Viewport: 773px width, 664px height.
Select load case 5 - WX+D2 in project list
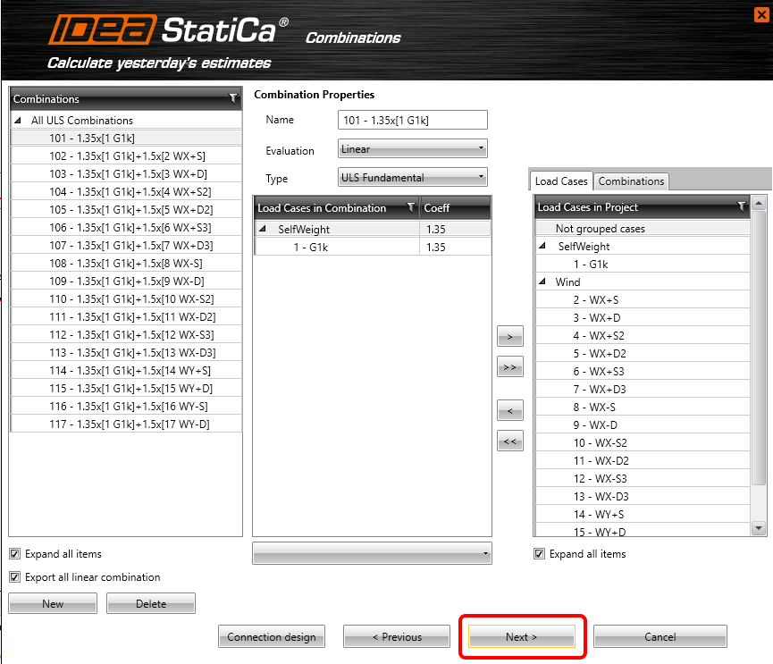point(643,353)
